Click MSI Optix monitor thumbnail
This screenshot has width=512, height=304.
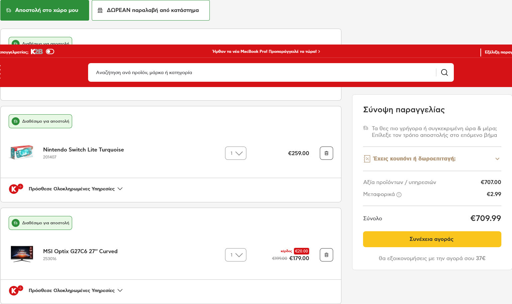click(x=22, y=254)
